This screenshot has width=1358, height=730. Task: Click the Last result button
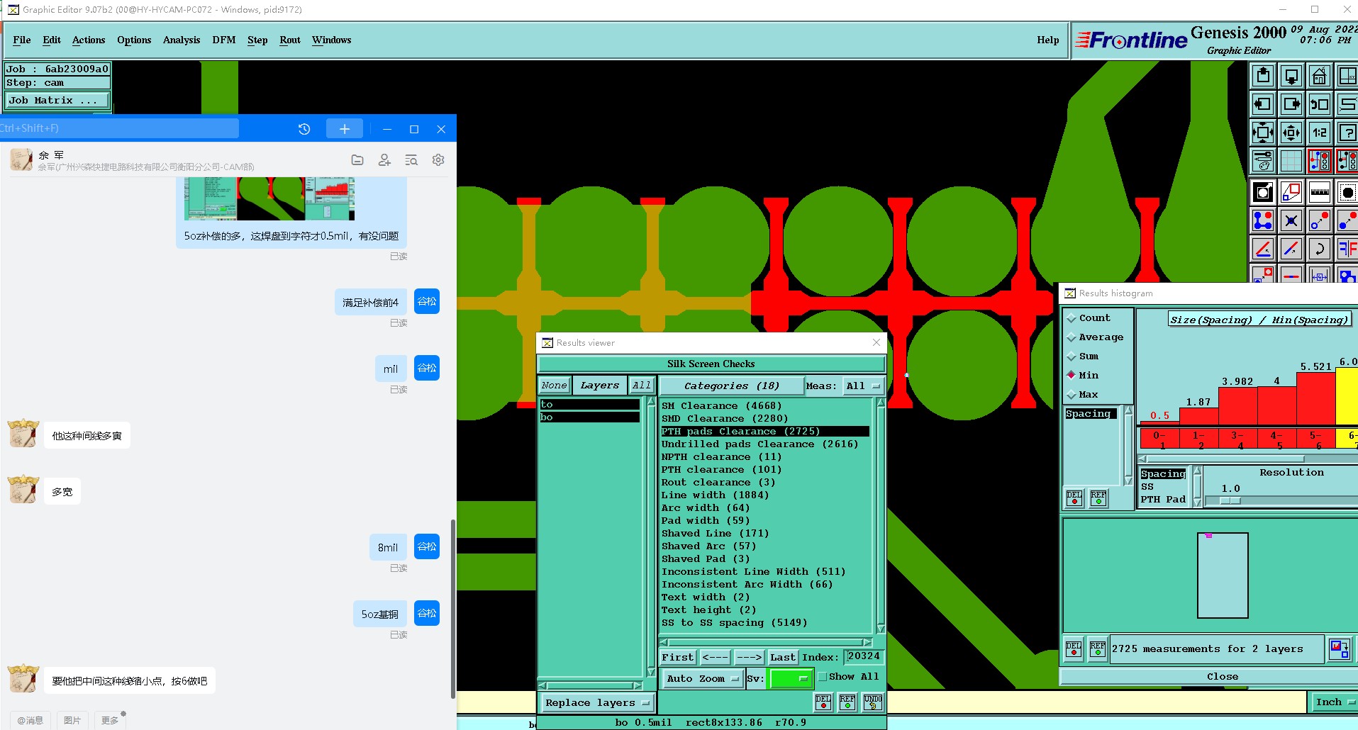point(782,658)
